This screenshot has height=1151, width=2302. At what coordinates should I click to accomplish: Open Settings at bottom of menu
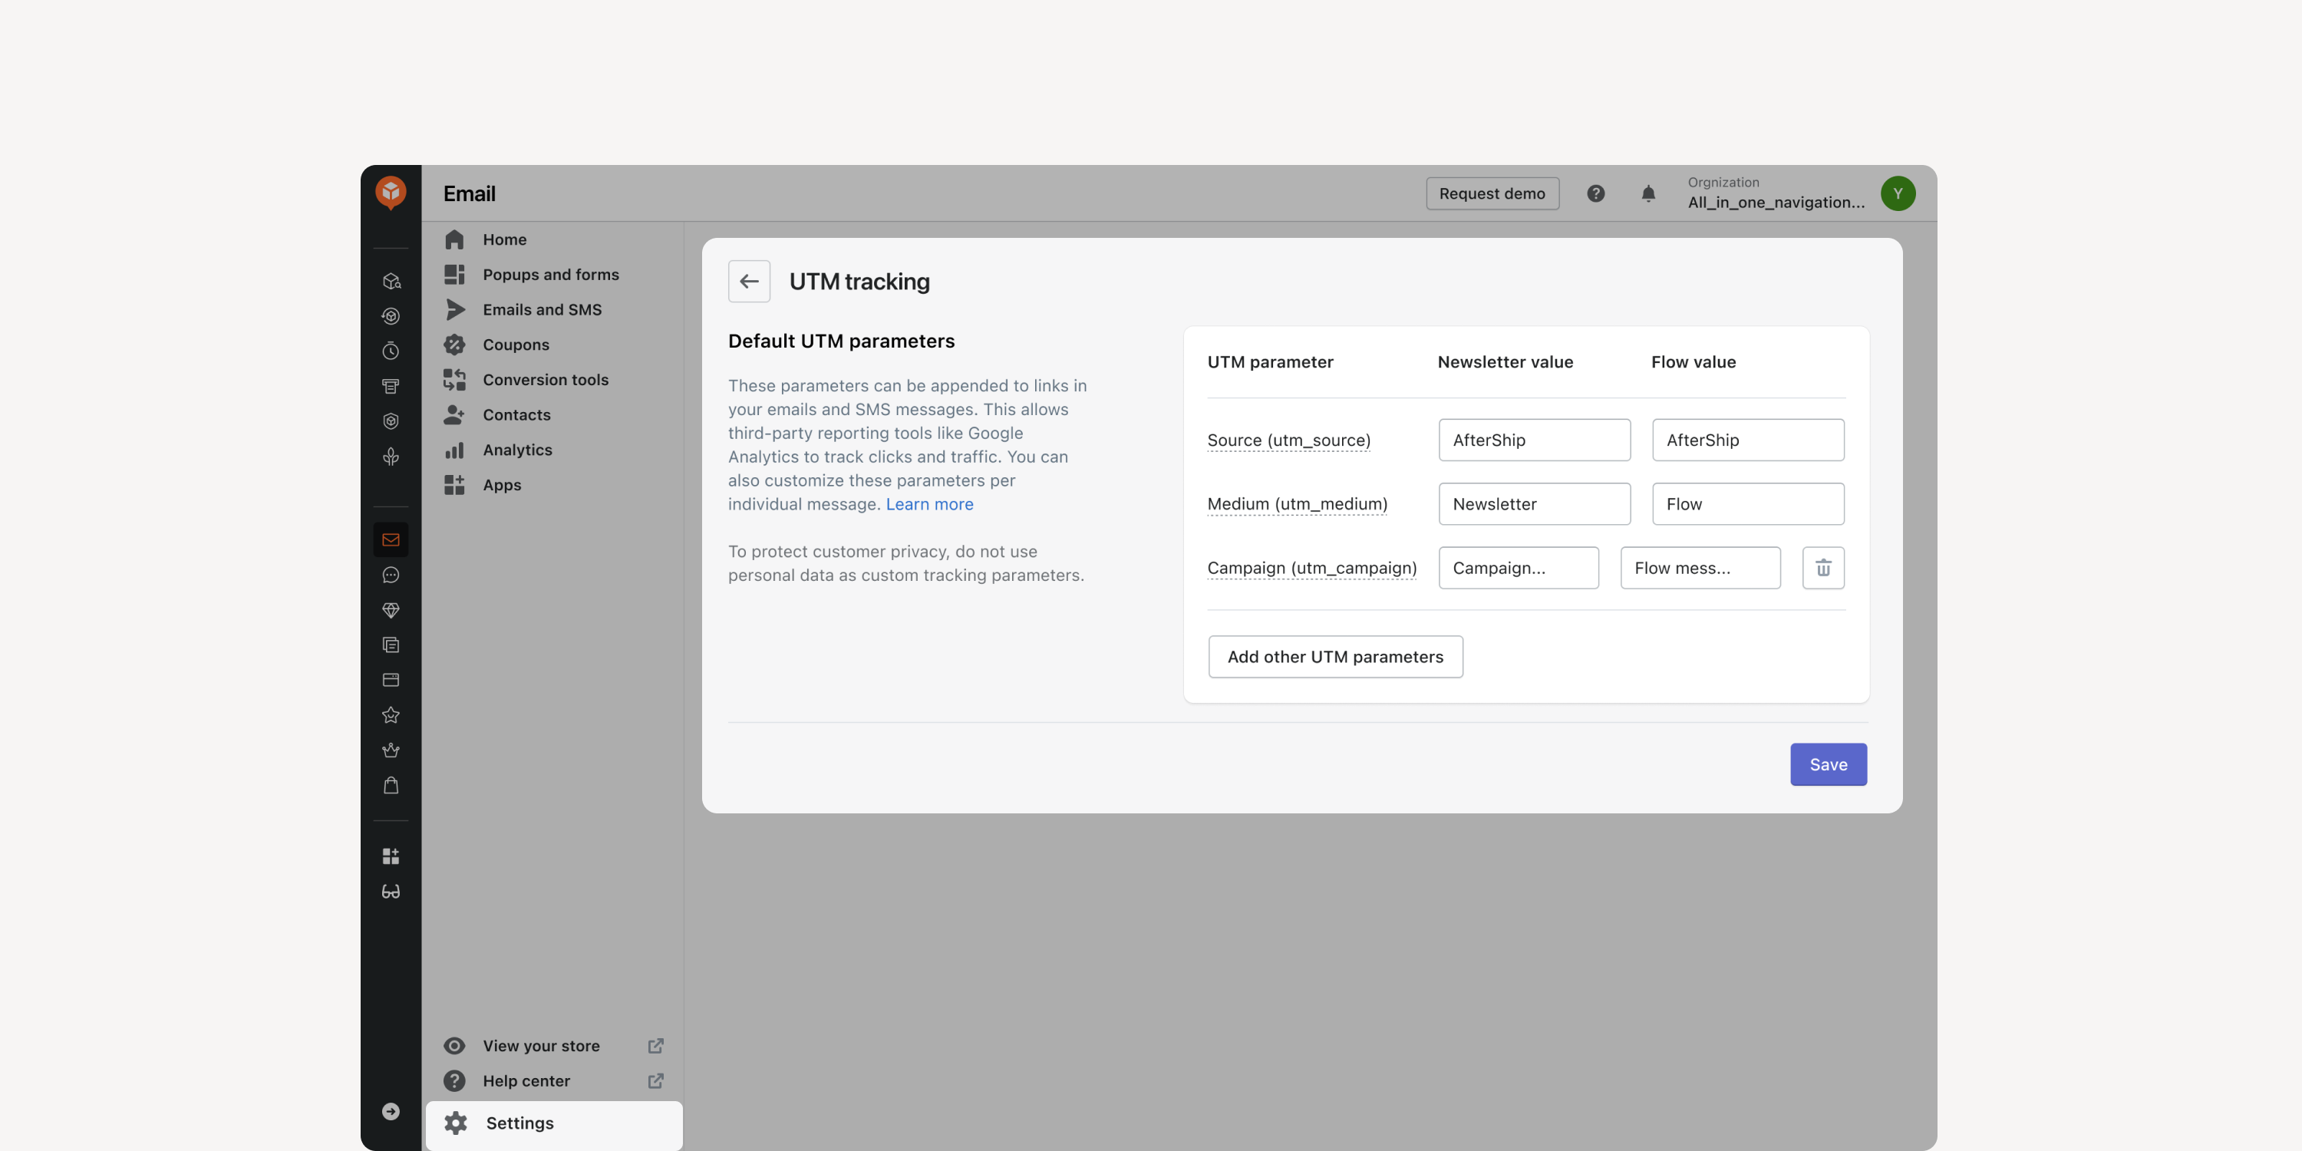tap(554, 1123)
